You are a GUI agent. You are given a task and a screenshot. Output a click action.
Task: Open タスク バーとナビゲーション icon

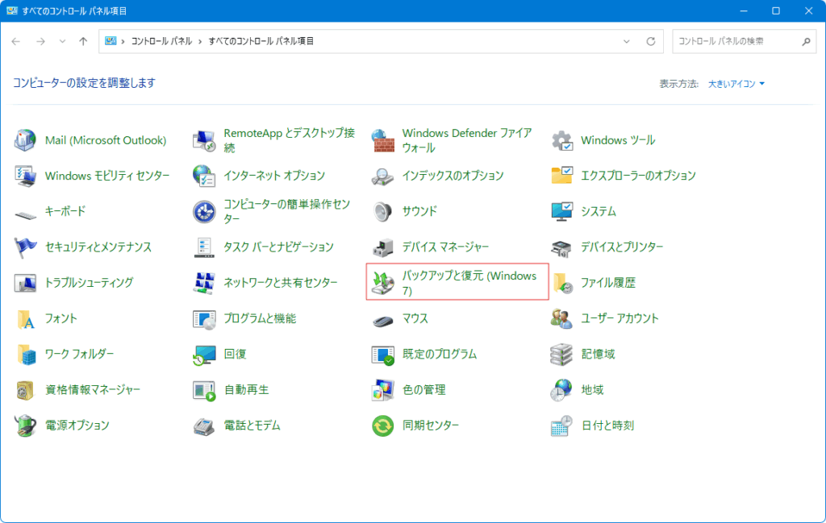pos(204,247)
